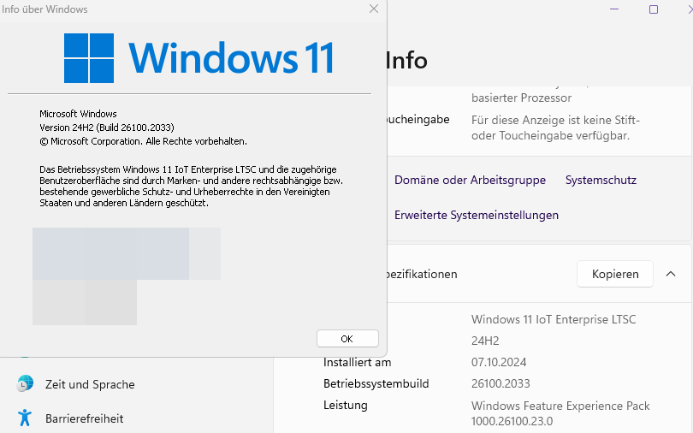The height and width of the screenshot is (433, 693).
Task: Click Kopieren to copy the specifications
Action: pos(615,274)
